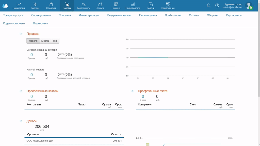Open the Деньги wallet section
Screen dimensions: 260x146
tap(100, 6)
